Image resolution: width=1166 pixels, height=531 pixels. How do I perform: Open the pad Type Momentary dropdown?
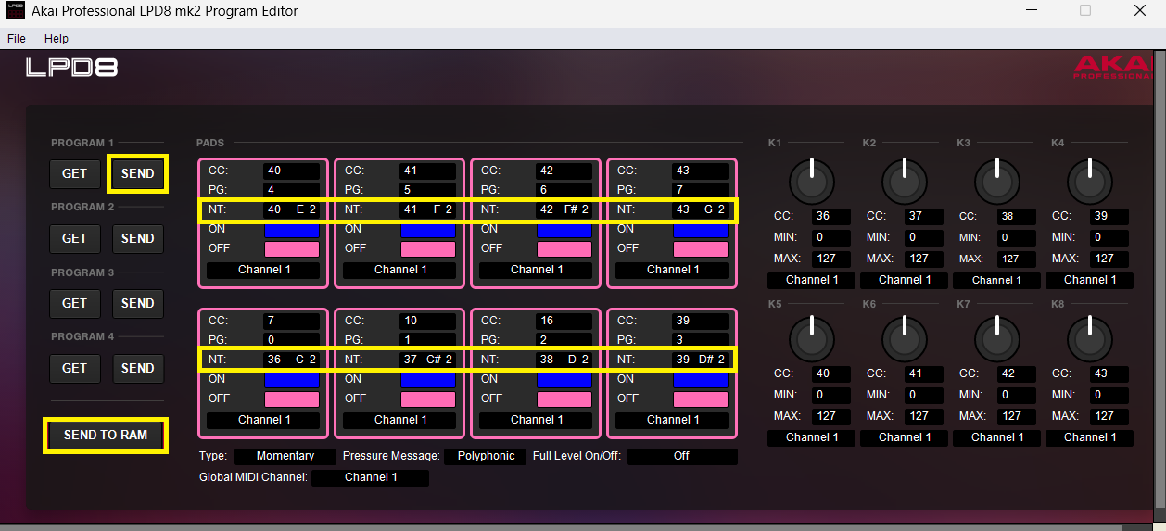click(x=285, y=456)
